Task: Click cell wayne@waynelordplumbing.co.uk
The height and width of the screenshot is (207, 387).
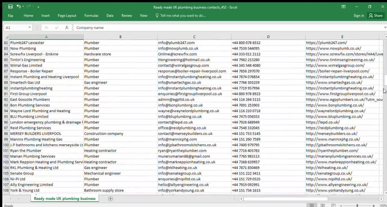Action: coord(194,111)
